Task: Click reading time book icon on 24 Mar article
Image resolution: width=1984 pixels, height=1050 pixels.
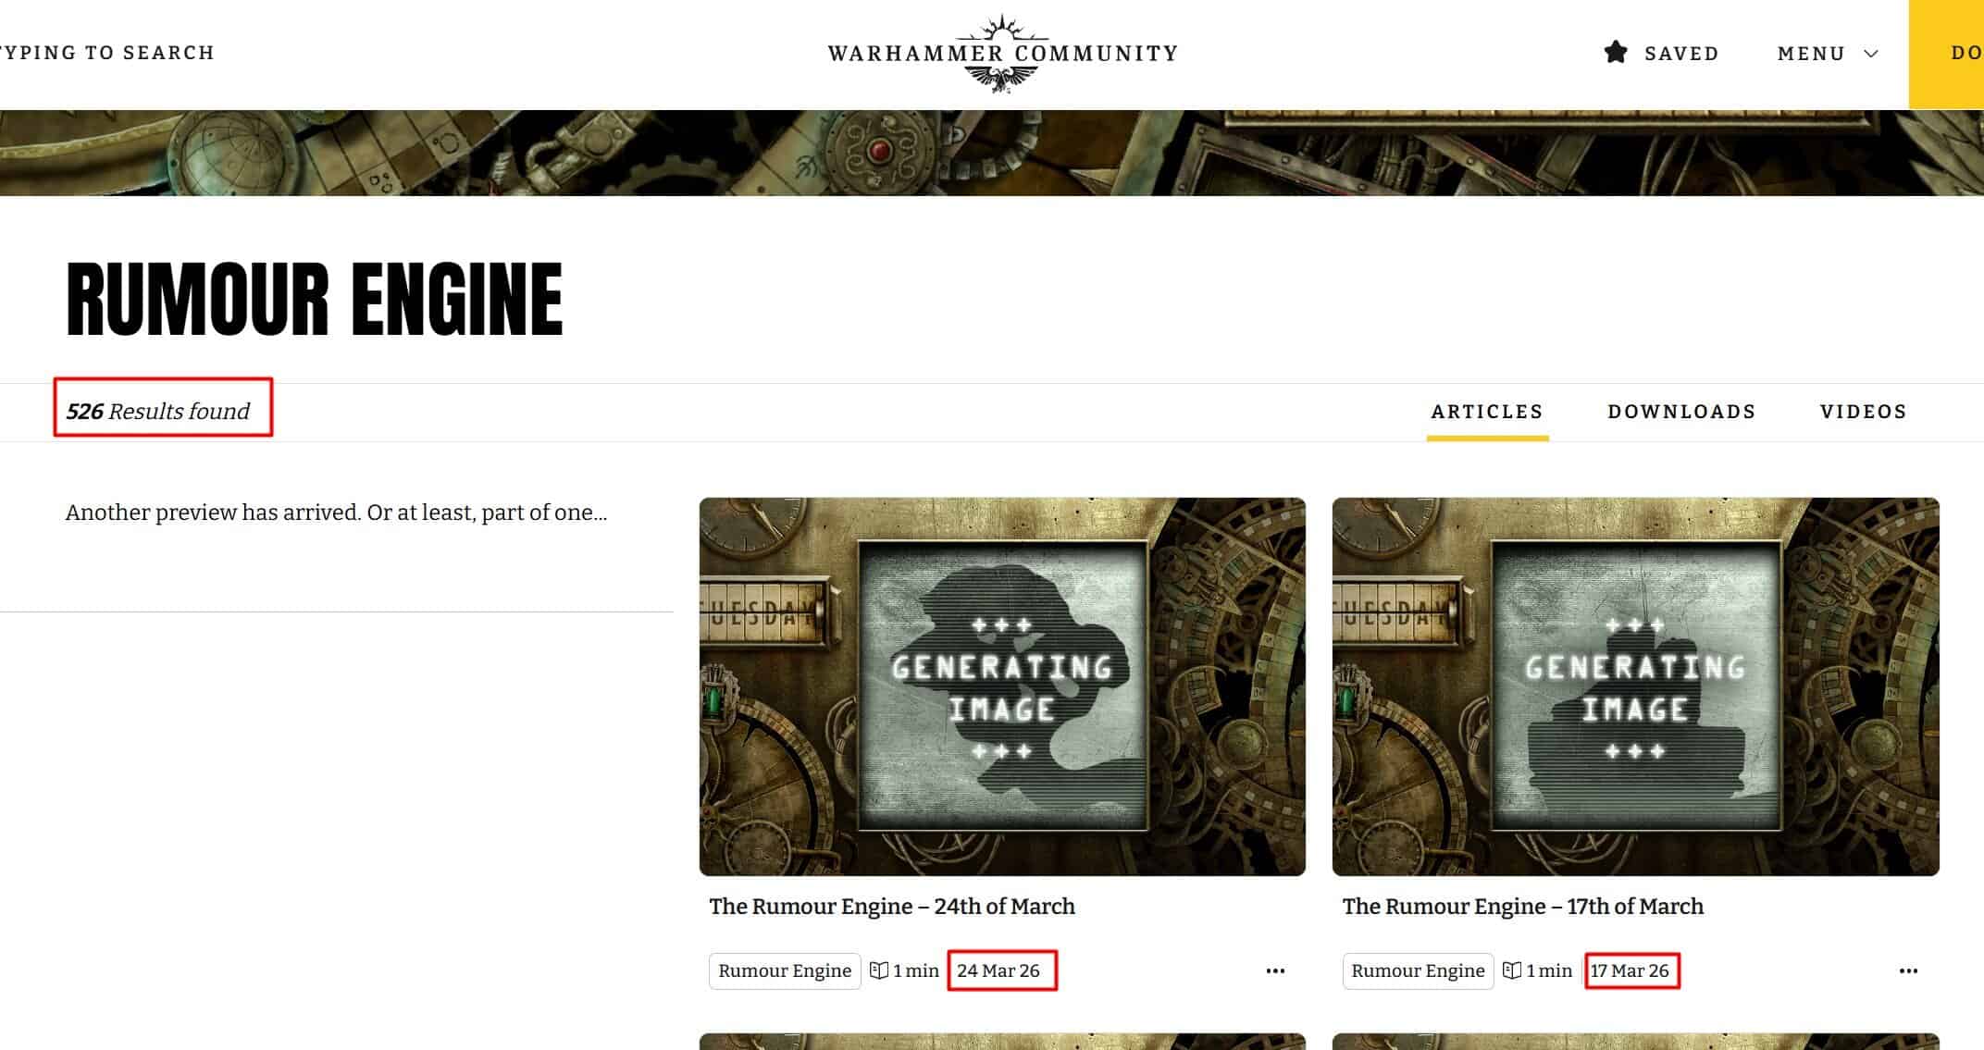Action: tap(879, 970)
